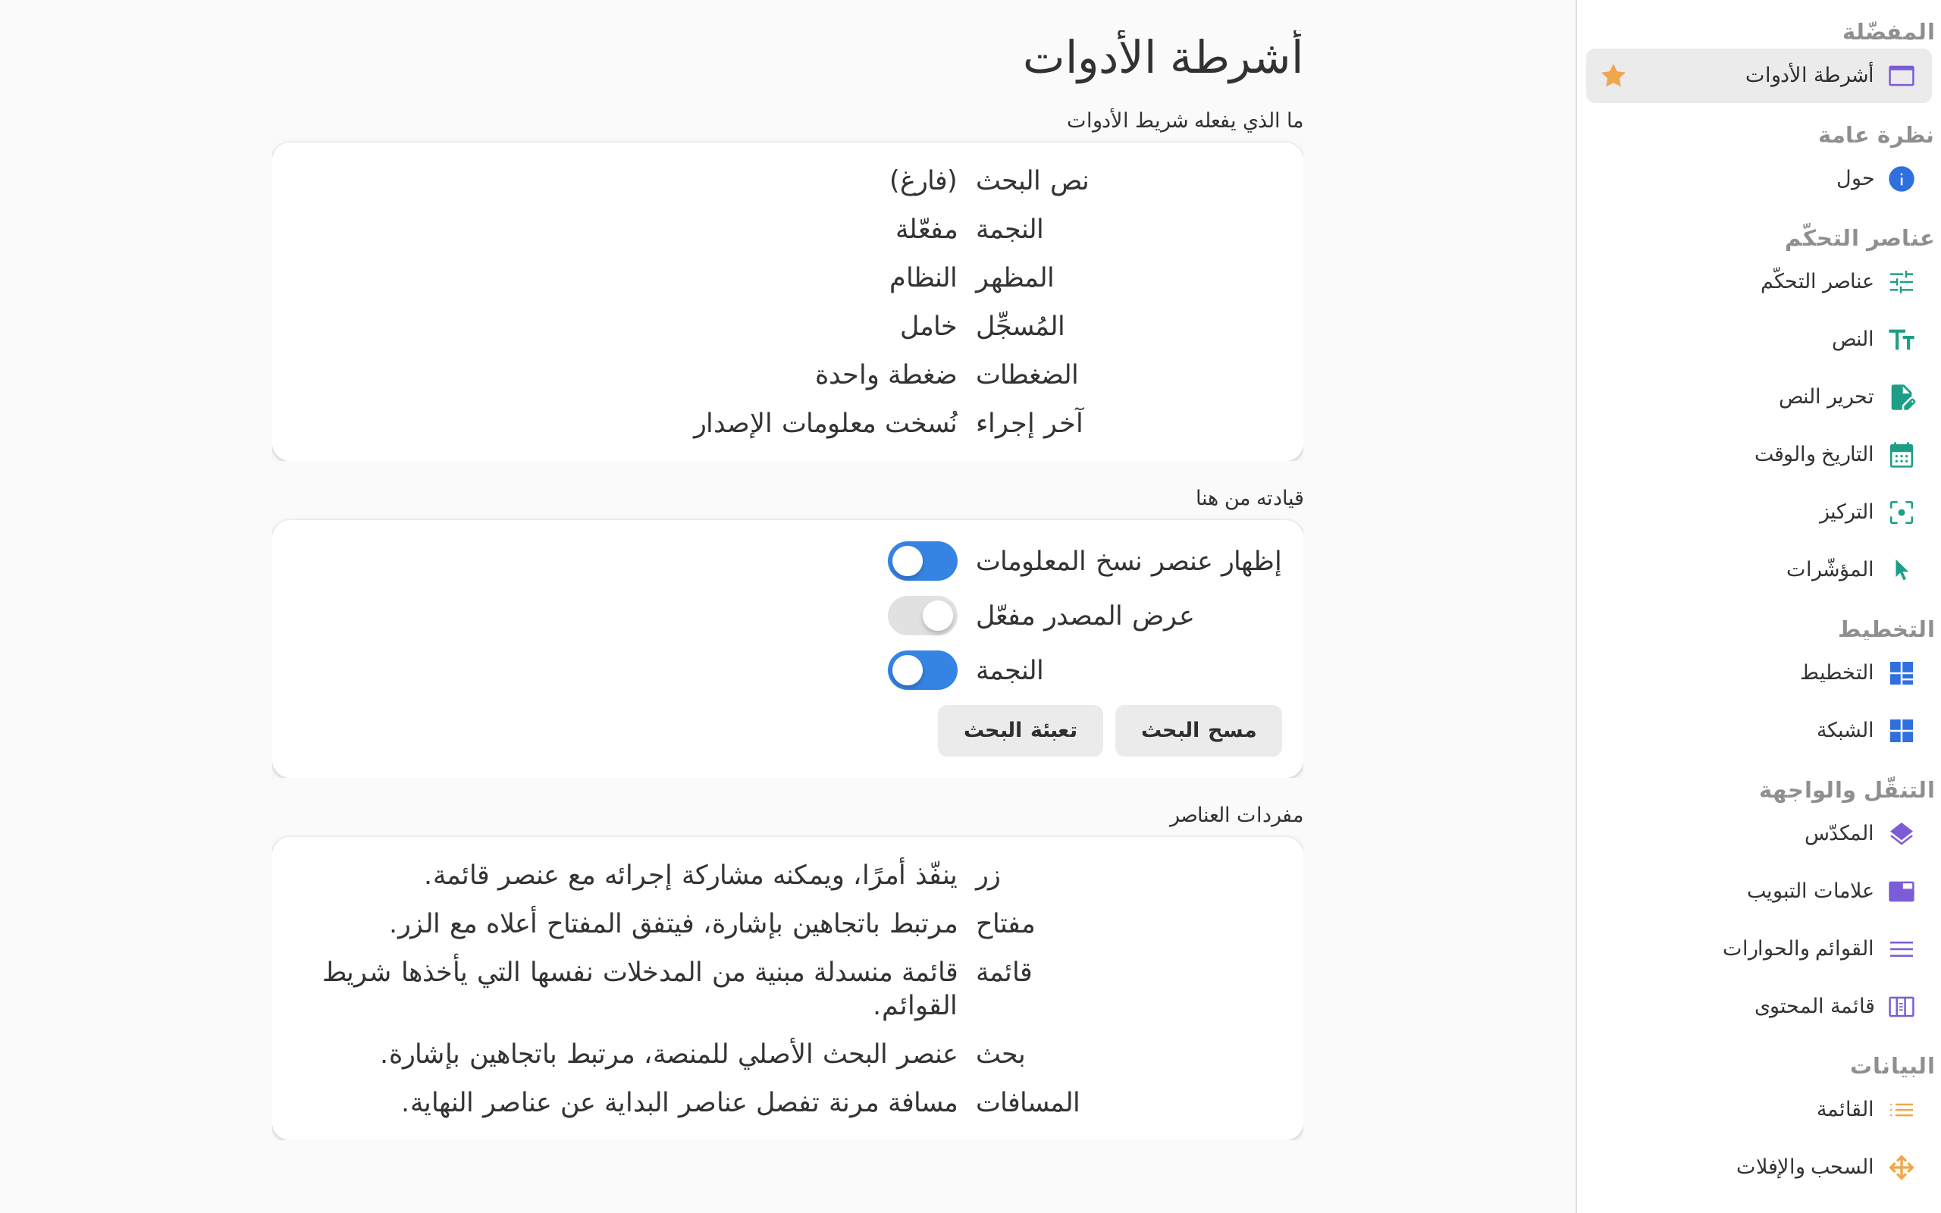Toggle إظهار عنصر نسخ المعلومات switch

[923, 561]
